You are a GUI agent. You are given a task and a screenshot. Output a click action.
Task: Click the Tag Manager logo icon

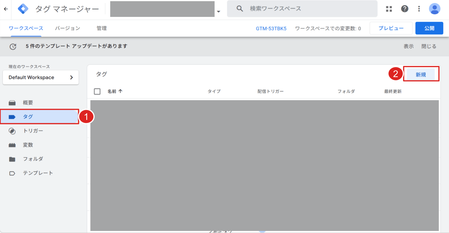coord(23,9)
